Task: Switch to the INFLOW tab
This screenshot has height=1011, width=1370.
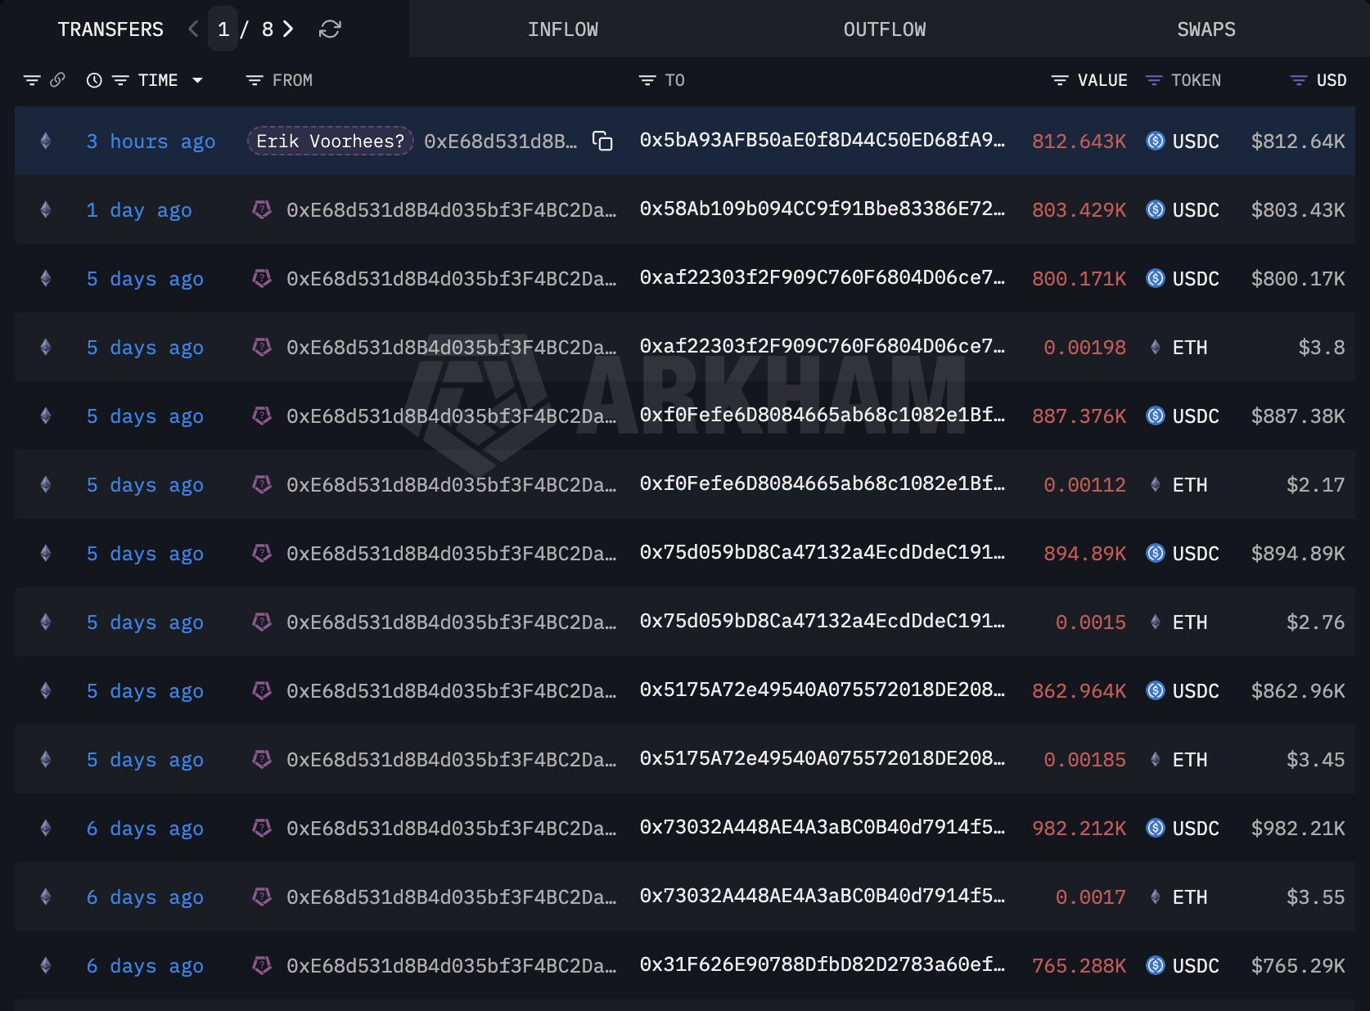Action: [x=563, y=29]
